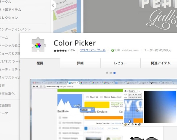Select ビジネス ツール category in sidebar
Screen dimensions: 177x140
[x=10, y=62]
